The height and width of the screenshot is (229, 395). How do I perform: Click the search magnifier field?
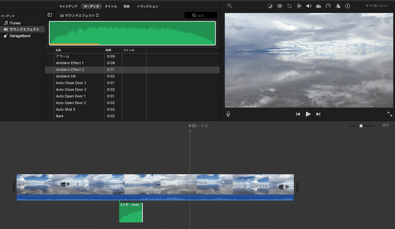point(201,15)
